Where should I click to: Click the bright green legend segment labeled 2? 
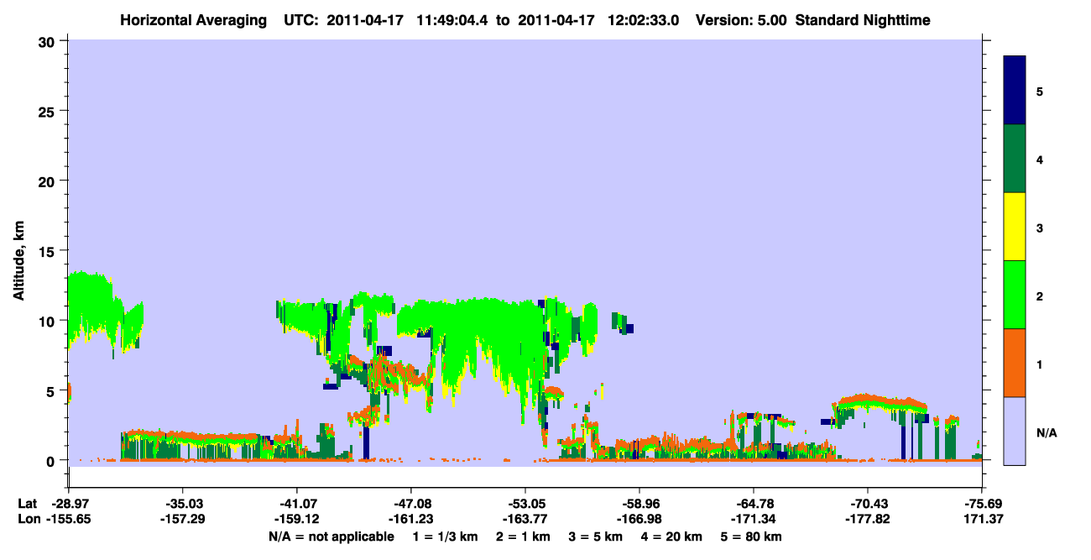1015,295
